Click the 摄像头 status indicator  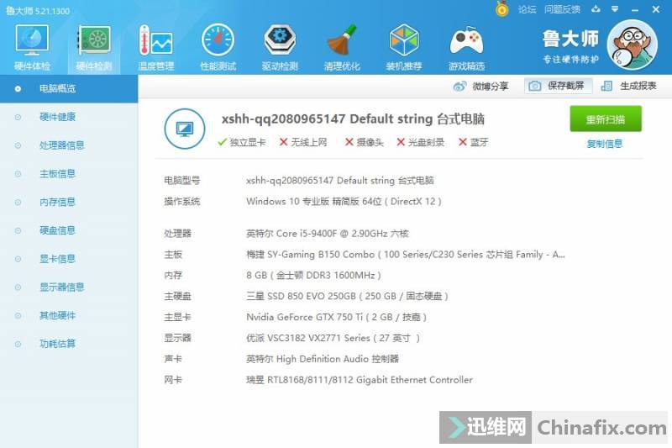click(x=365, y=142)
